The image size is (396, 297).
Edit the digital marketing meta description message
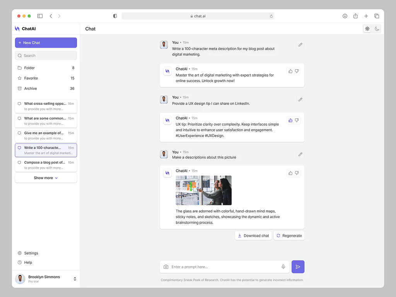(300, 45)
